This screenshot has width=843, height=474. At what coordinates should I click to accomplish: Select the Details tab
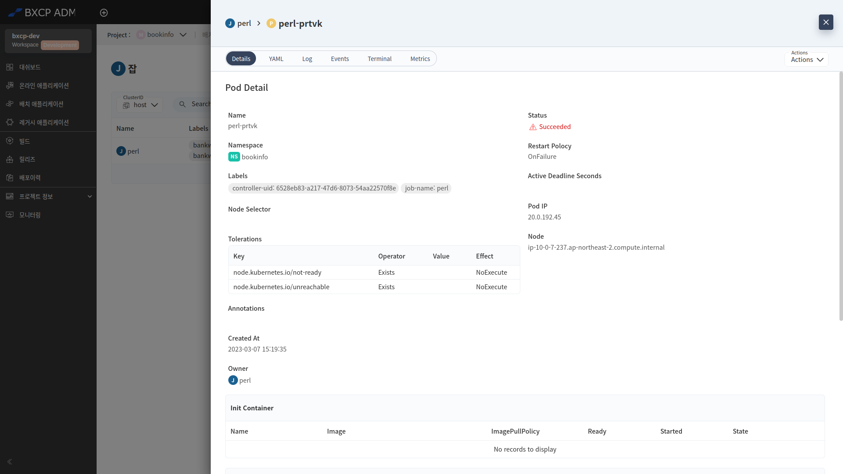(241, 59)
